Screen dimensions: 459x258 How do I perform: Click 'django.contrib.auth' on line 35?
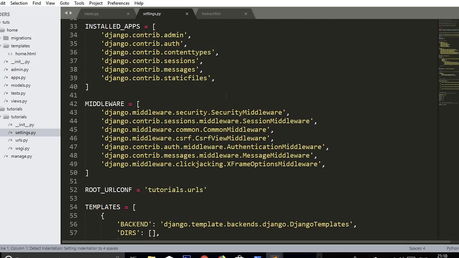142,44
